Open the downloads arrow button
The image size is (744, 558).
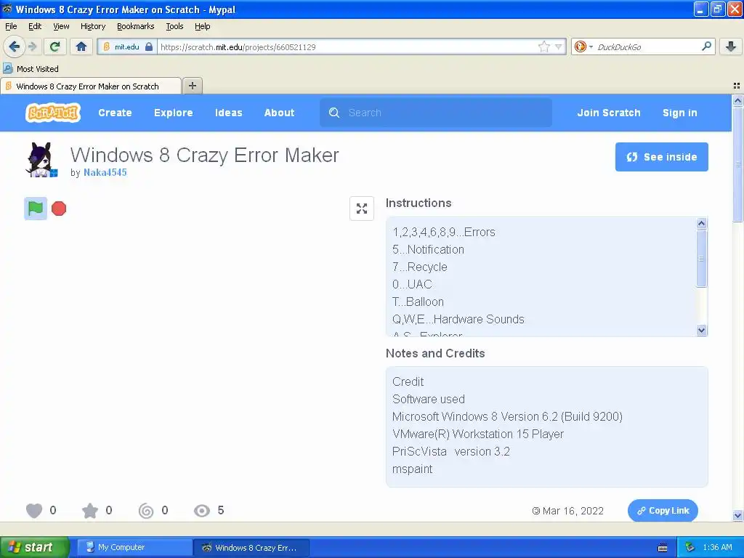(731, 46)
